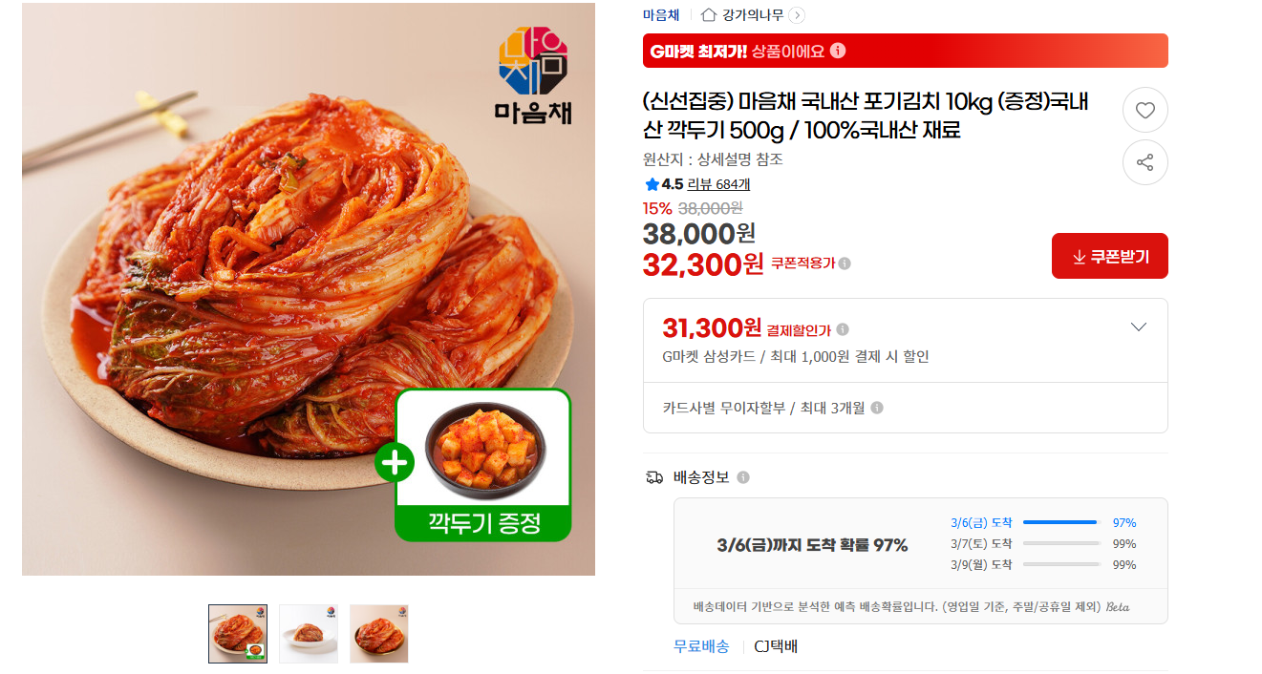Open the 강가의나무 shop arrow

[x=797, y=15]
